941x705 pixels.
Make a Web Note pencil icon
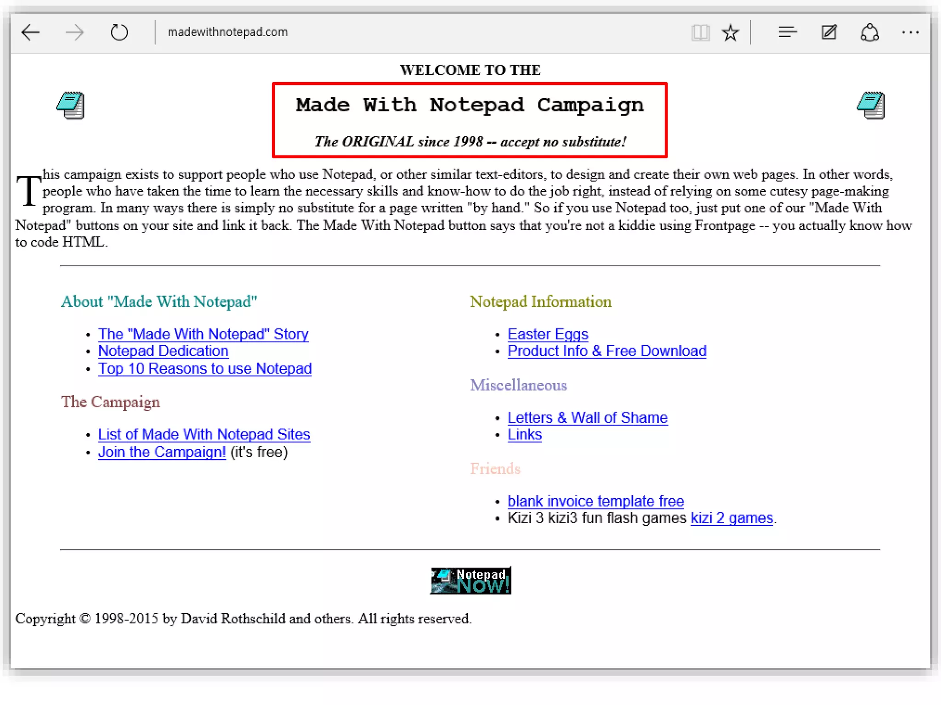pyautogui.click(x=829, y=33)
